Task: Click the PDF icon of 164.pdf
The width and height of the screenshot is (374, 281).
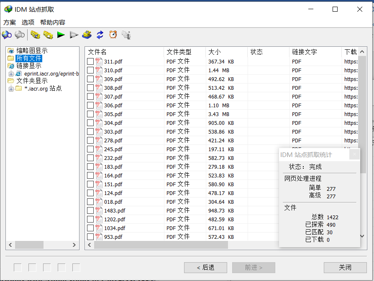Action: click(x=99, y=175)
